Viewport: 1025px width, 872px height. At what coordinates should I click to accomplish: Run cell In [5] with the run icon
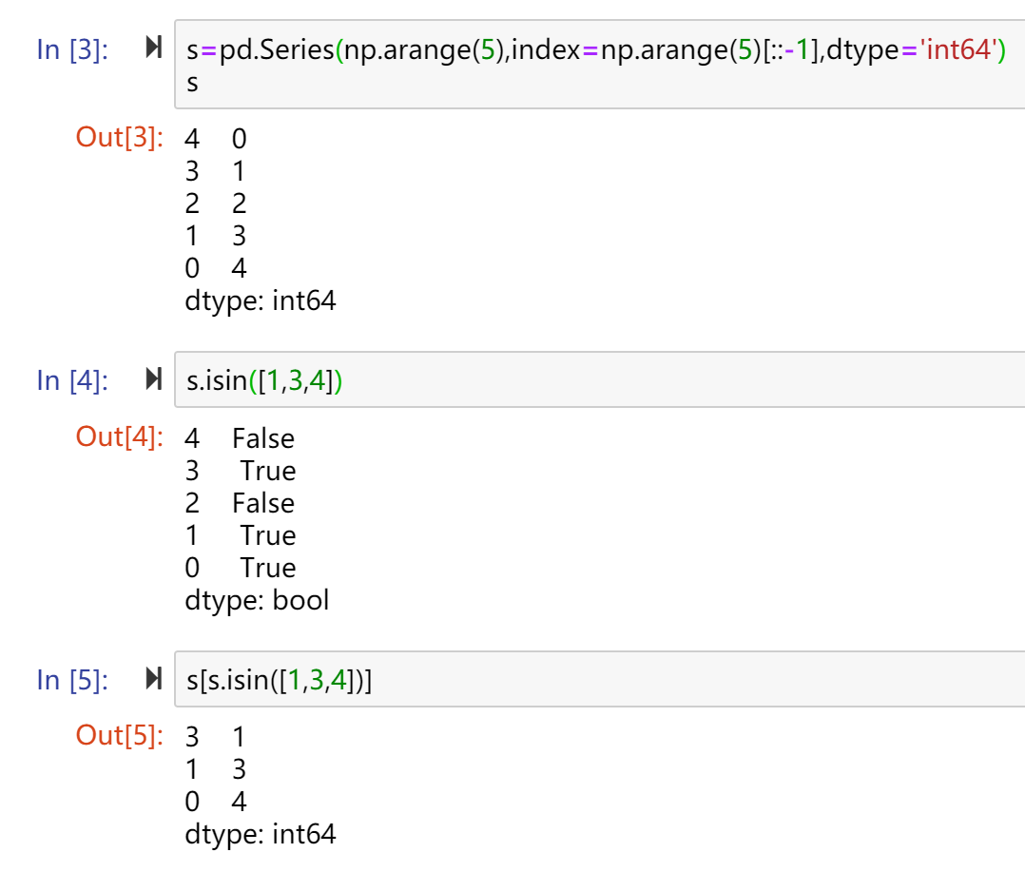click(x=154, y=678)
